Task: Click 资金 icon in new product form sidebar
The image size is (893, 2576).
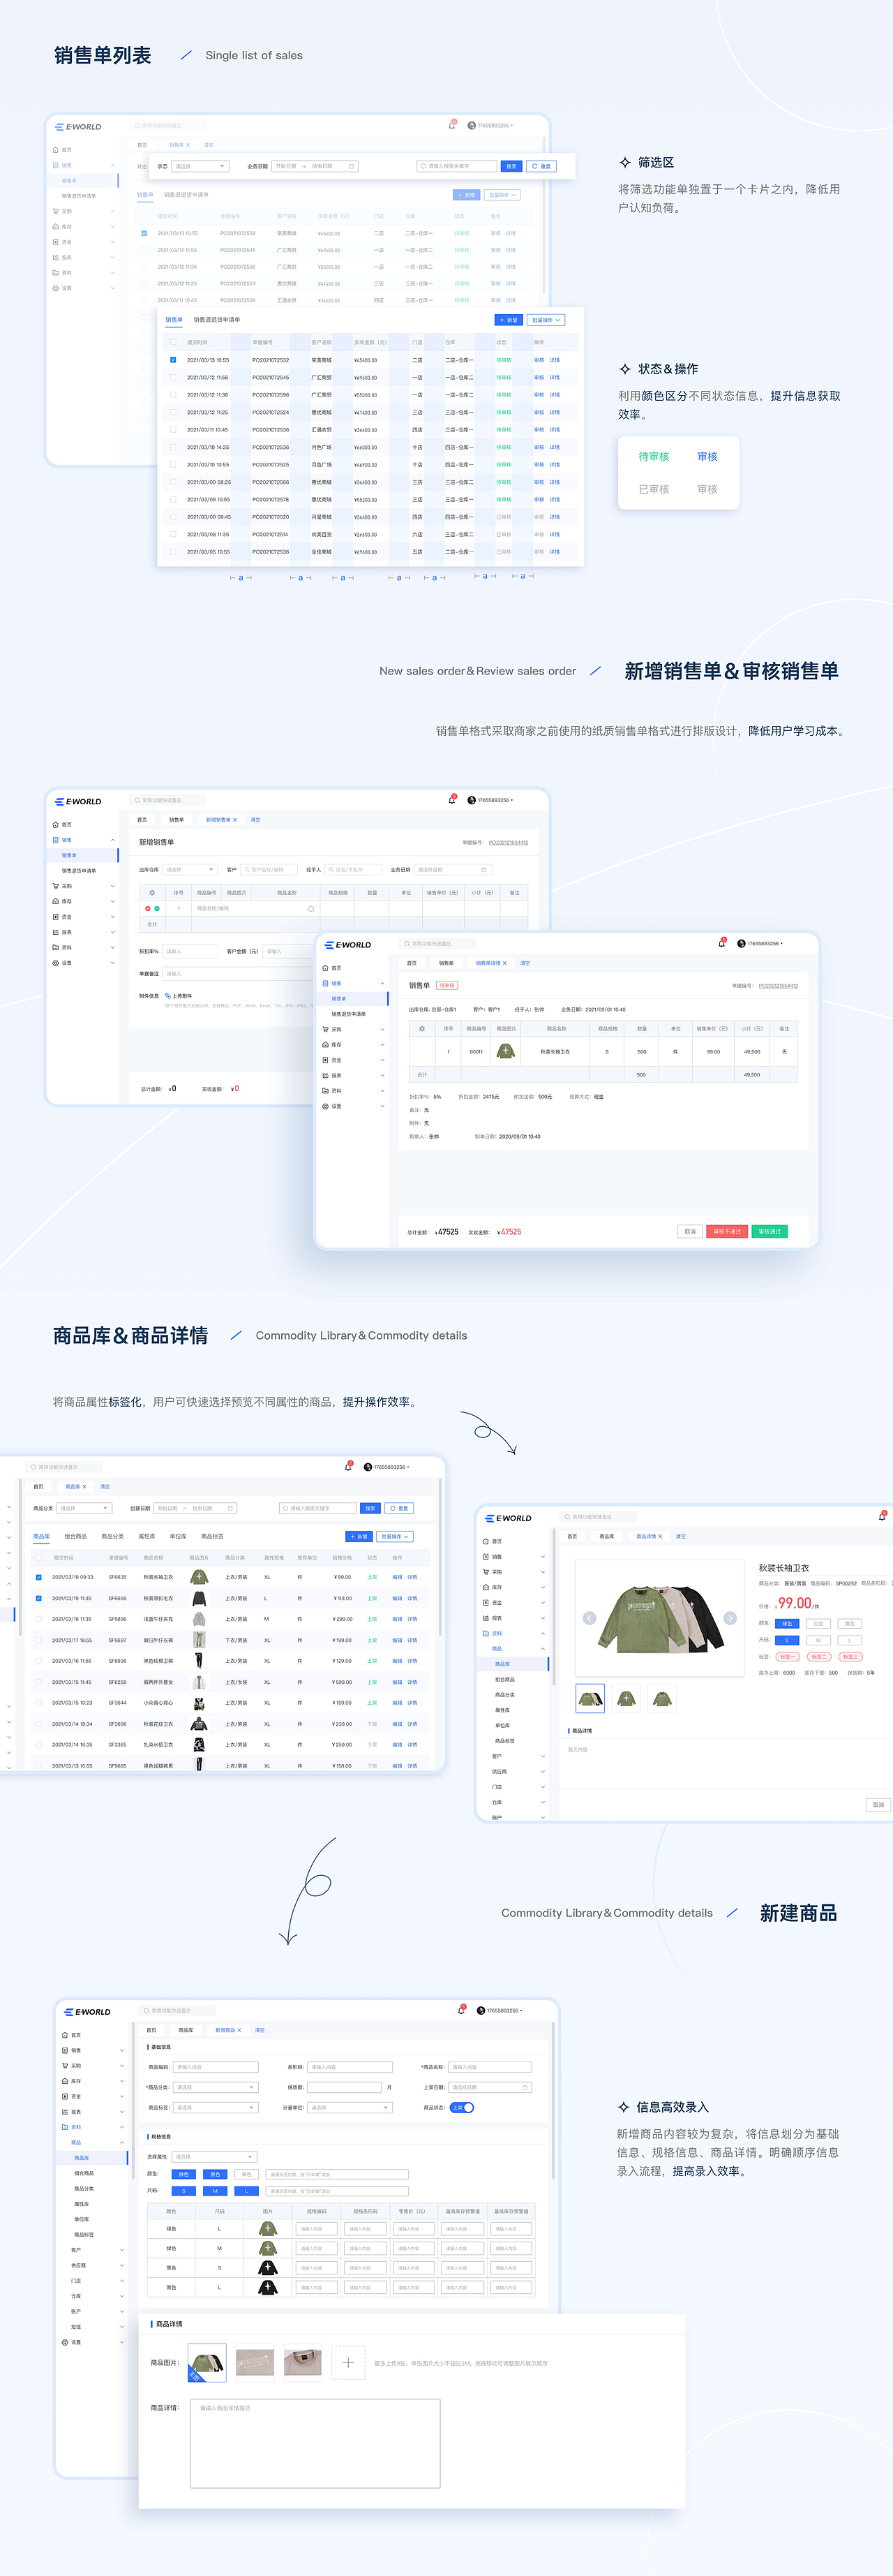Action: coord(65,2096)
